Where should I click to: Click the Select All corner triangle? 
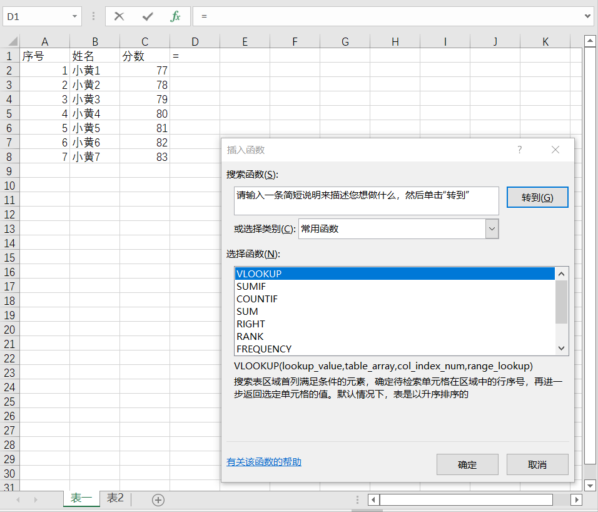point(13,41)
